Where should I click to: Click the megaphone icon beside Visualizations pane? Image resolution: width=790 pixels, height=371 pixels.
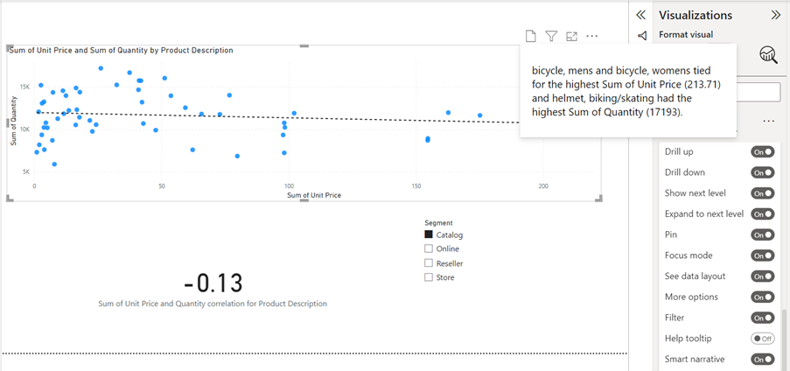click(x=642, y=36)
